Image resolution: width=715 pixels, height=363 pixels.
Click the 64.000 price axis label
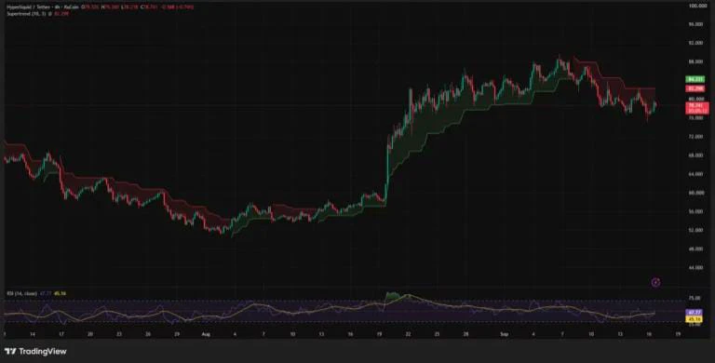pos(696,174)
